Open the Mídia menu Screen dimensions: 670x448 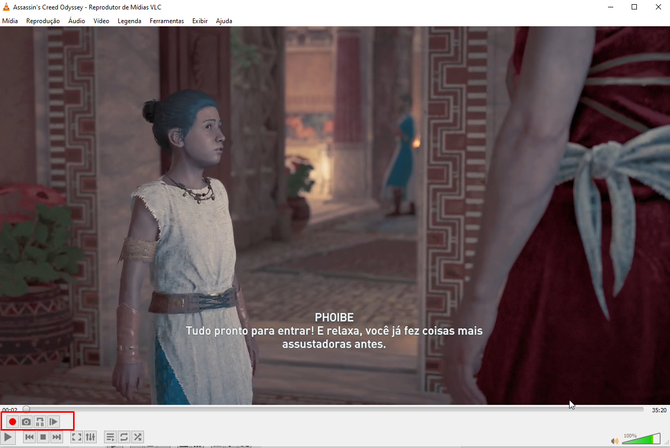coord(10,21)
